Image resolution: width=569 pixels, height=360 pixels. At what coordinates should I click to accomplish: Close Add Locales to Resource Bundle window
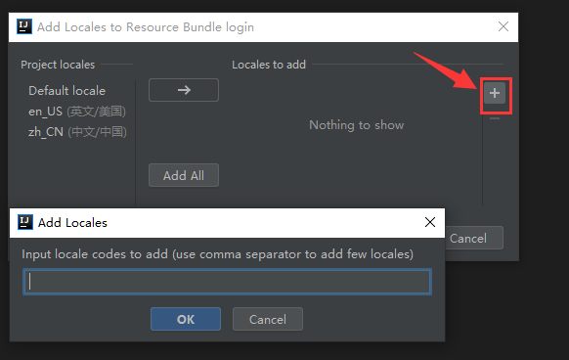tap(503, 26)
